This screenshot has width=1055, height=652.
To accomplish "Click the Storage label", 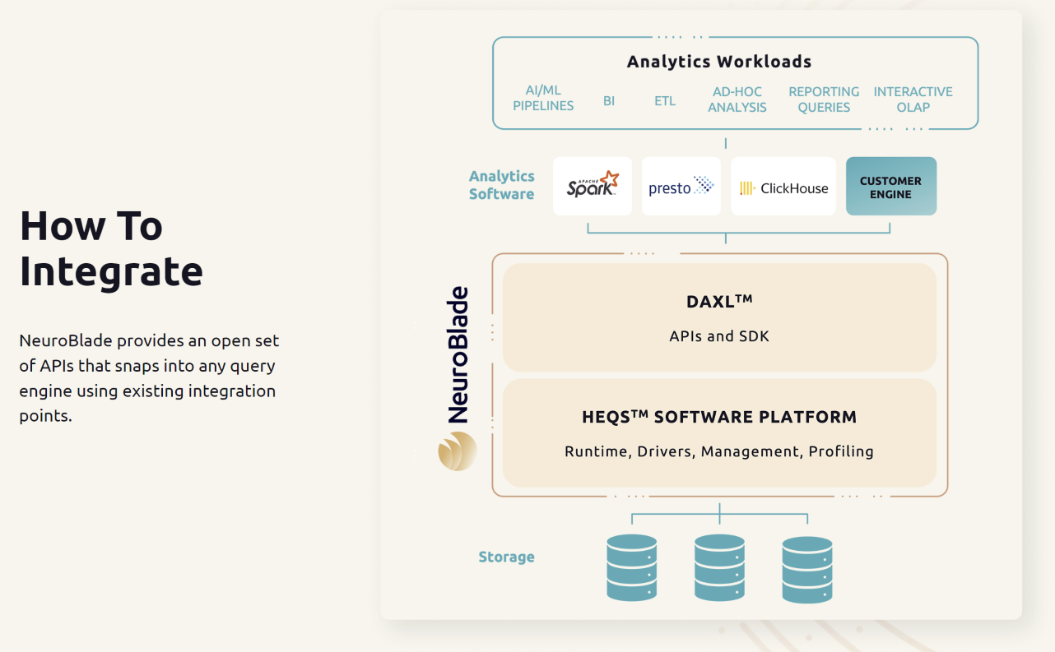I will pos(506,557).
